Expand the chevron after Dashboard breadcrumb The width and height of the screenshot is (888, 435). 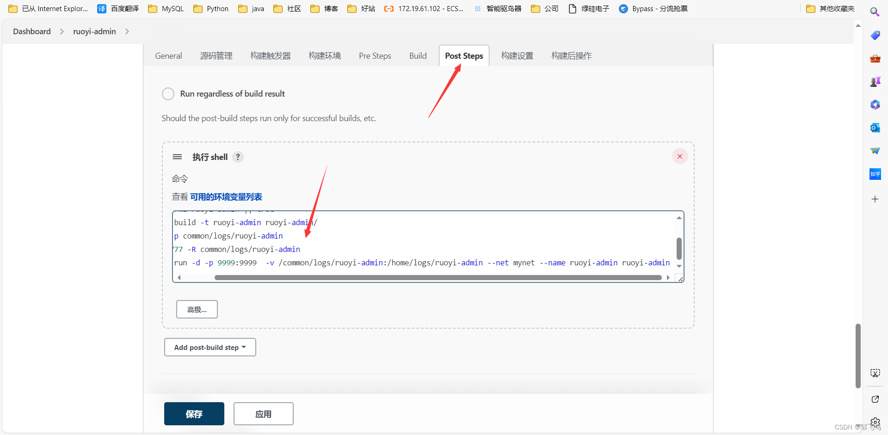(x=62, y=31)
